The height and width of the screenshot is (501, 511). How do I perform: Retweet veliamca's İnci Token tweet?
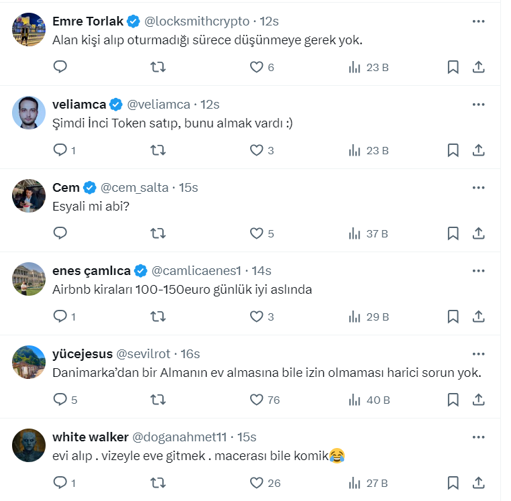(158, 150)
